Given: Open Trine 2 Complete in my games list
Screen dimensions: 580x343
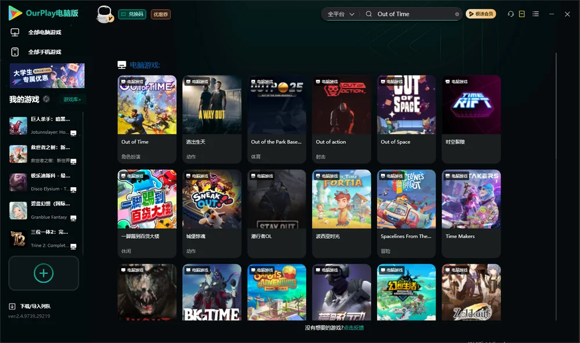Looking at the screenshot, I should [x=43, y=239].
